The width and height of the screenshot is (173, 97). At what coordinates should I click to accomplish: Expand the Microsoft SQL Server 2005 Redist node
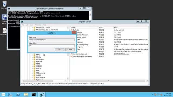coord(32,30)
